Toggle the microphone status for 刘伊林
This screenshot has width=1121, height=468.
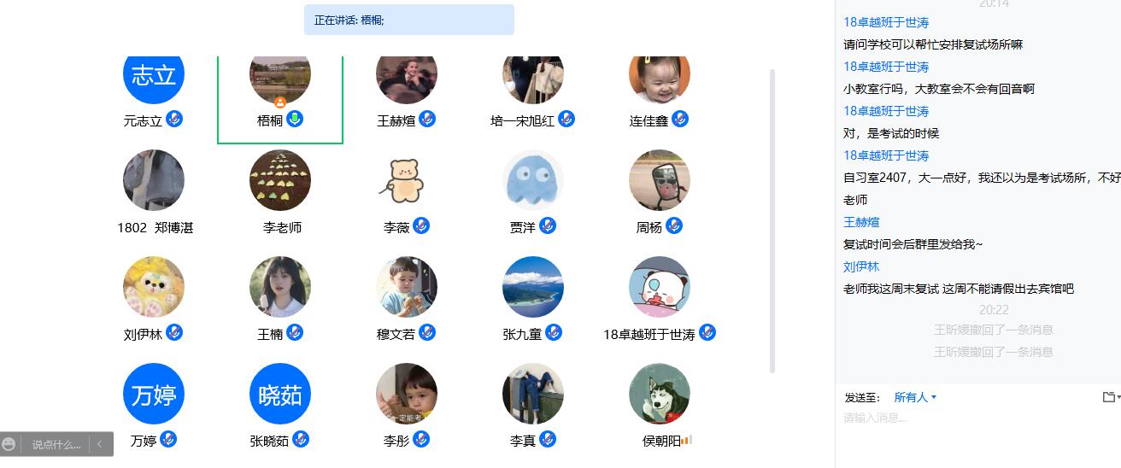pos(174,332)
